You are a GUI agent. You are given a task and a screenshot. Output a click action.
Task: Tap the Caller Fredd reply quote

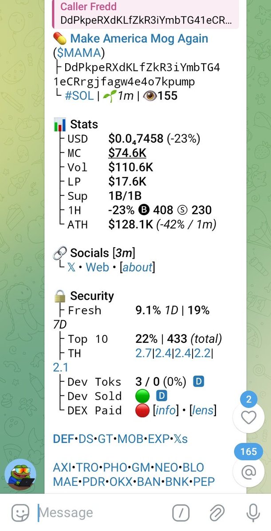tap(145, 14)
